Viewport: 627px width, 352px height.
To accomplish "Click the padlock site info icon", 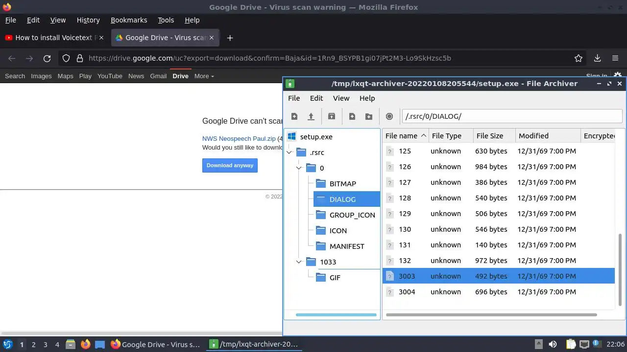I will (80, 58).
